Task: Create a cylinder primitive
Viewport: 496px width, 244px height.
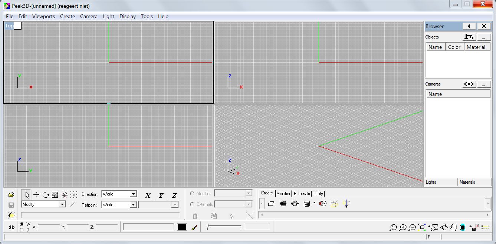Action: coord(307,204)
